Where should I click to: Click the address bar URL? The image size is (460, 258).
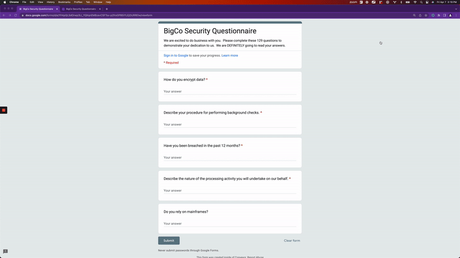[89, 15]
